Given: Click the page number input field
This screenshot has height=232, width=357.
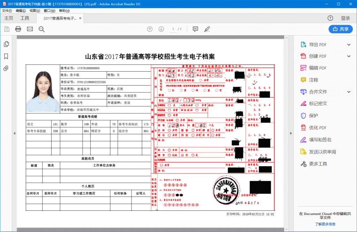Looking at the screenshot, I should tap(173, 29).
